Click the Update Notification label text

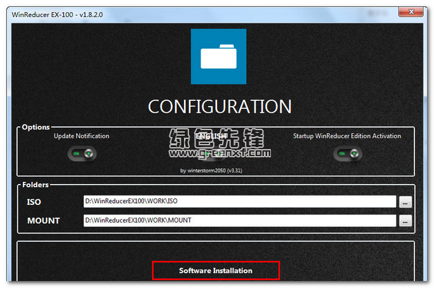(x=81, y=136)
